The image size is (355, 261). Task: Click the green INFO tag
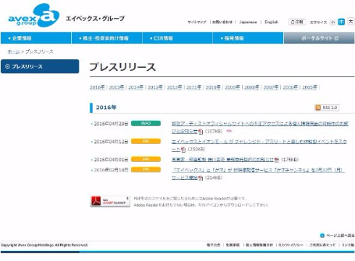click(x=146, y=124)
